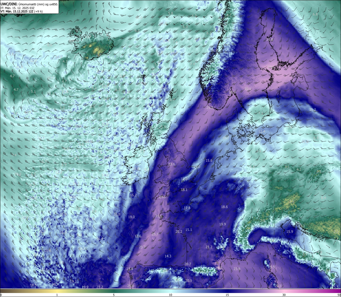Click the 3.5 value over Poland
Image resolution: width=341 pixels, height=297 pixels.
pyautogui.click(x=287, y=167)
